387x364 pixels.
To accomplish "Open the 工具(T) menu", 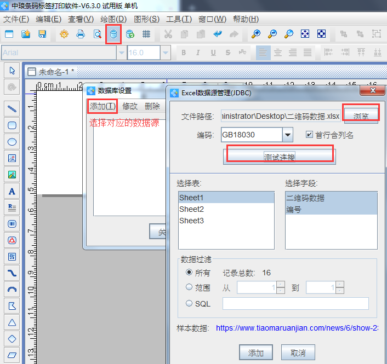I will pos(179,19).
